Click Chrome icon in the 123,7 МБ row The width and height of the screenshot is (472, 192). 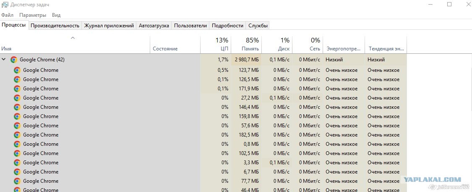pos(17,70)
